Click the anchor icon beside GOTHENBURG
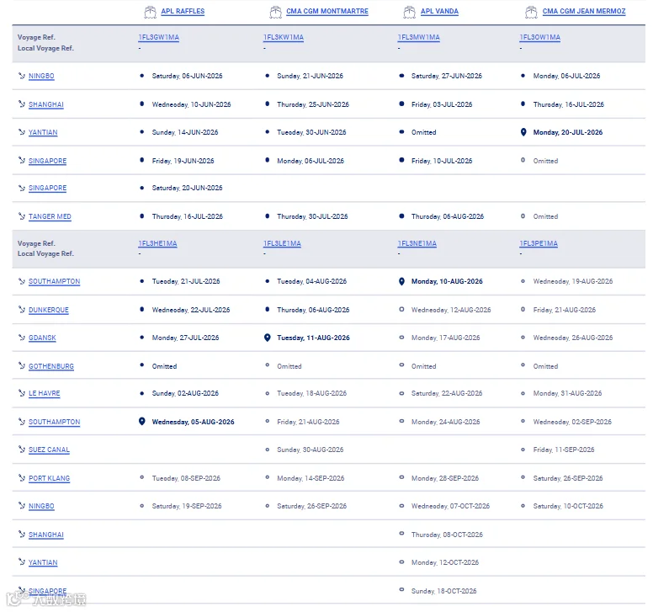Image resolution: width=653 pixels, height=612 pixels. pos(22,366)
